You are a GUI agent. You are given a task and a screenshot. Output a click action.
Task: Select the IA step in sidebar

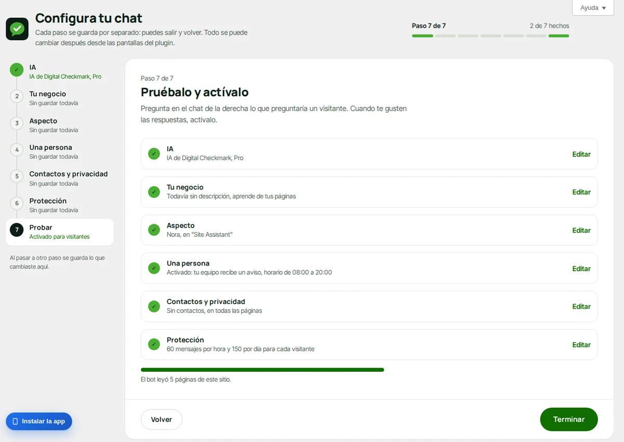tap(60, 71)
